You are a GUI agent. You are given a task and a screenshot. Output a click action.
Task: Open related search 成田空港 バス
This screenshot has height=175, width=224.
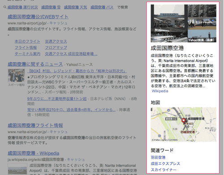click(x=102, y=7)
